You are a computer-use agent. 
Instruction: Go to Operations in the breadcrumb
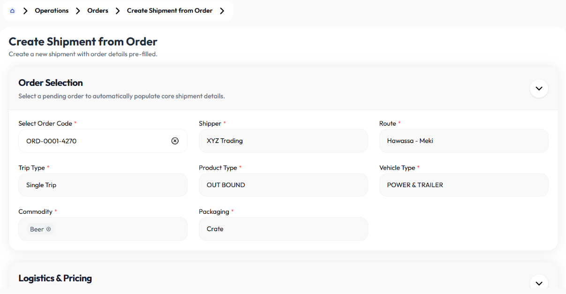click(x=52, y=11)
